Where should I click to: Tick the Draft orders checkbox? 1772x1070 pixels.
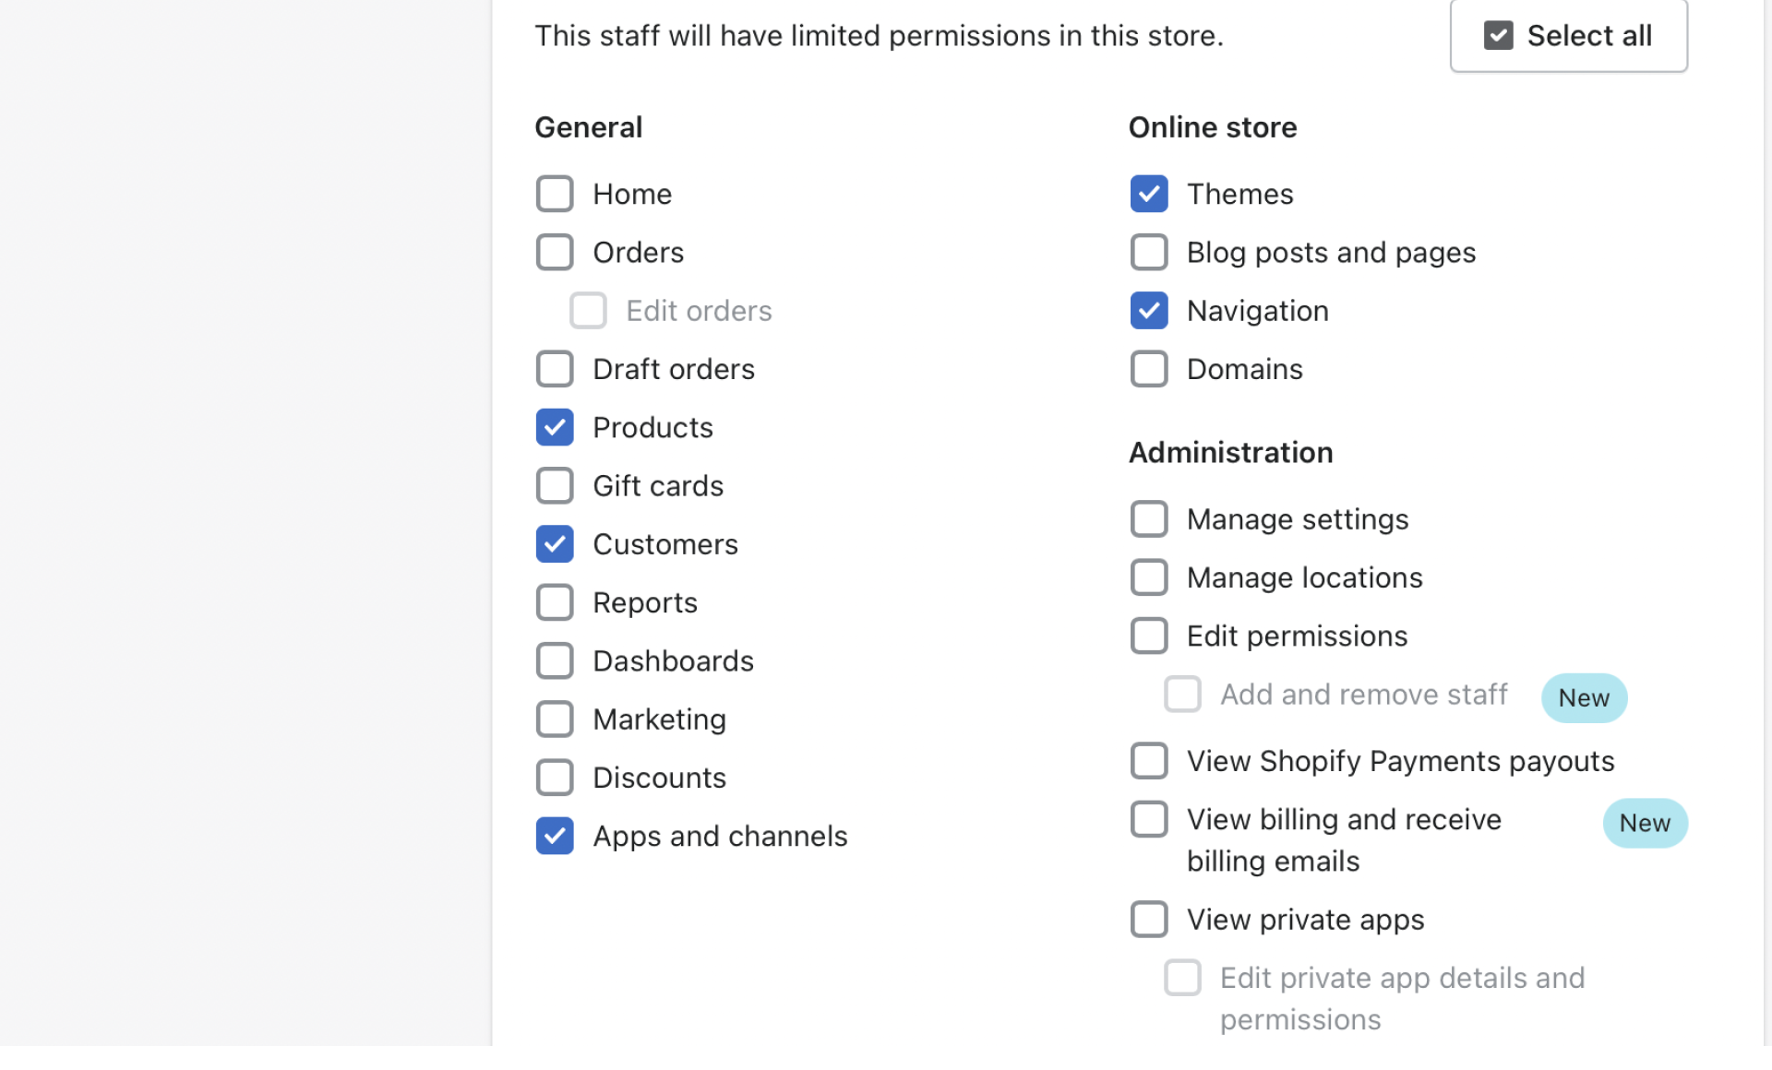555,369
